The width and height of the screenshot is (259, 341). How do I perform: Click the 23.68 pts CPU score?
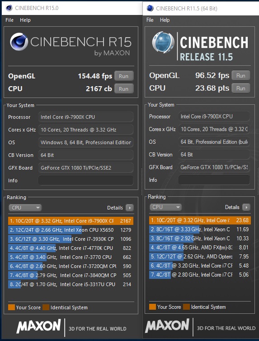coord(212,88)
